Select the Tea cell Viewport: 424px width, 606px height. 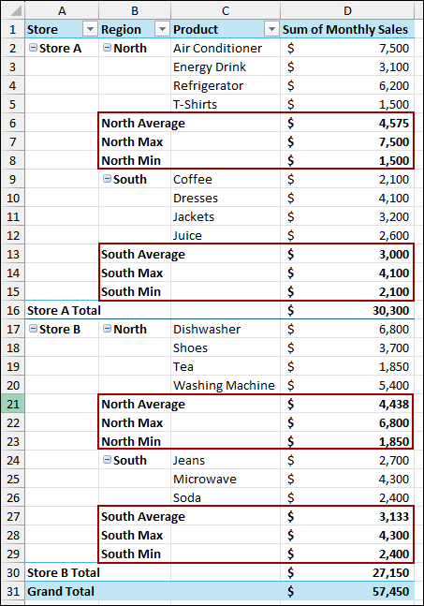(x=226, y=367)
